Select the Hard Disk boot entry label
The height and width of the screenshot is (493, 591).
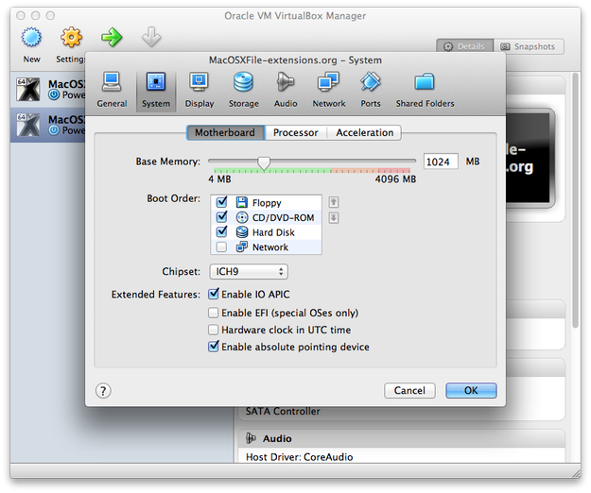(273, 232)
